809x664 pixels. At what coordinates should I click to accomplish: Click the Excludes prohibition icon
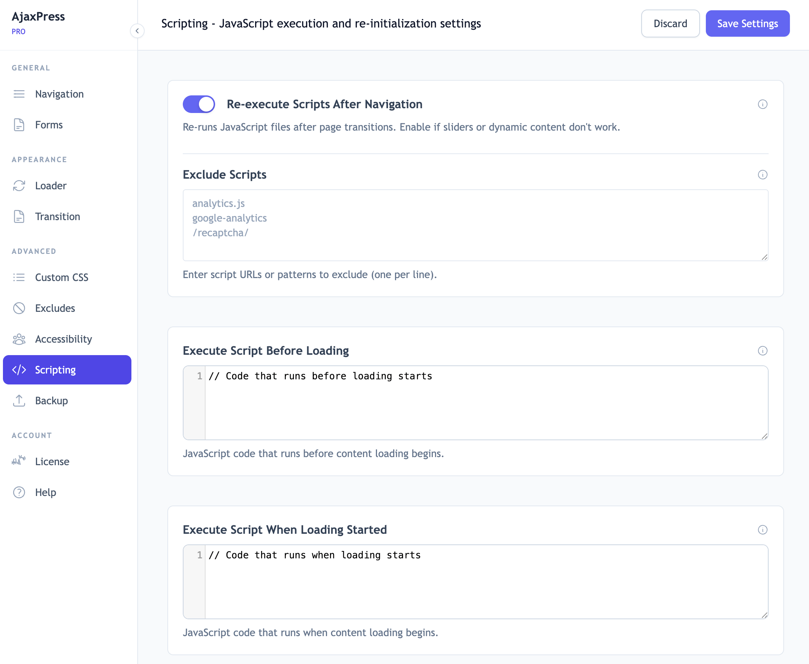coord(19,308)
